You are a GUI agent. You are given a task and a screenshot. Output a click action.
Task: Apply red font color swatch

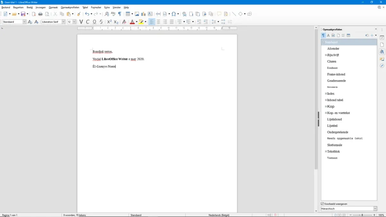pyautogui.click(x=132, y=22)
